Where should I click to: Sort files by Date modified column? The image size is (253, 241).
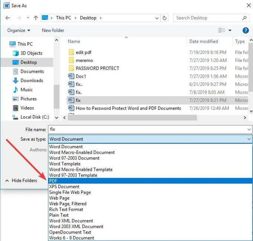204,41
